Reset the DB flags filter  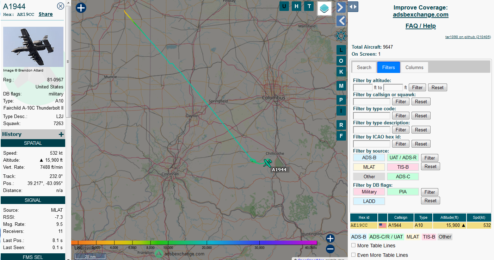pos(431,200)
